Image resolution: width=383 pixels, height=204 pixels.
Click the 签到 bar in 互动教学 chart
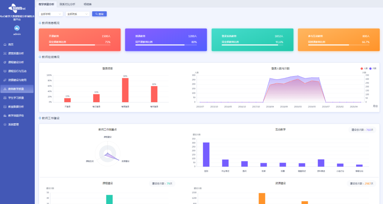pyautogui.click(x=206, y=154)
